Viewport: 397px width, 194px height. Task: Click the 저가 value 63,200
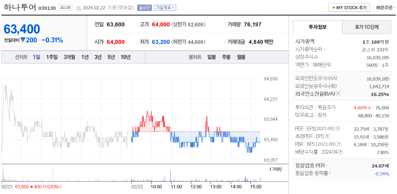click(x=161, y=42)
